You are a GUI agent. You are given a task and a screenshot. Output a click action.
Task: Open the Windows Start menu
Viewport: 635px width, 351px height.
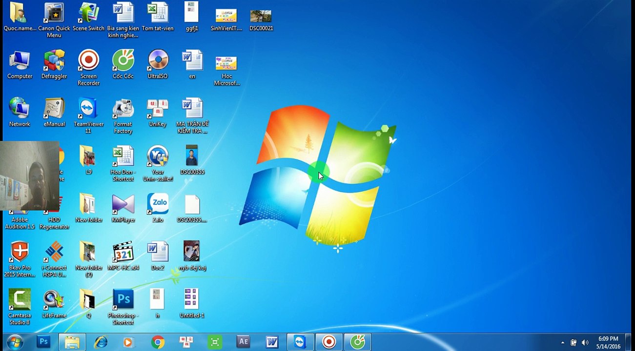pyautogui.click(x=15, y=342)
